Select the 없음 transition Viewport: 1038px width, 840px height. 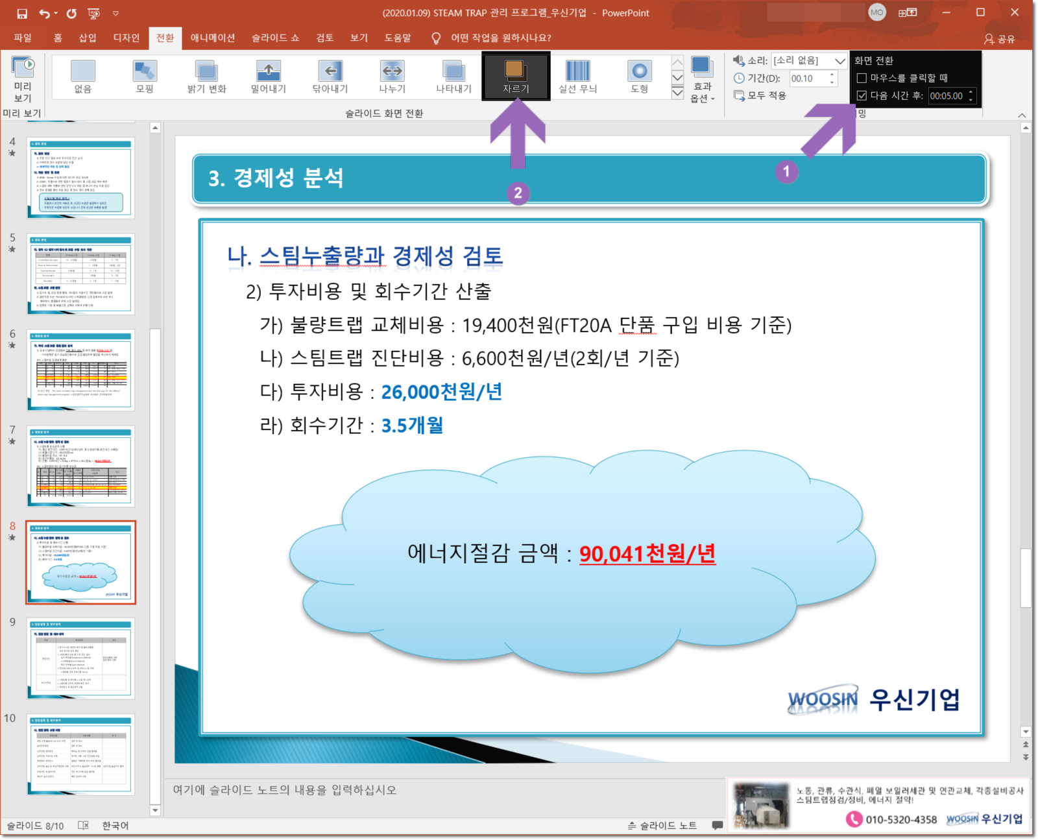tap(83, 77)
